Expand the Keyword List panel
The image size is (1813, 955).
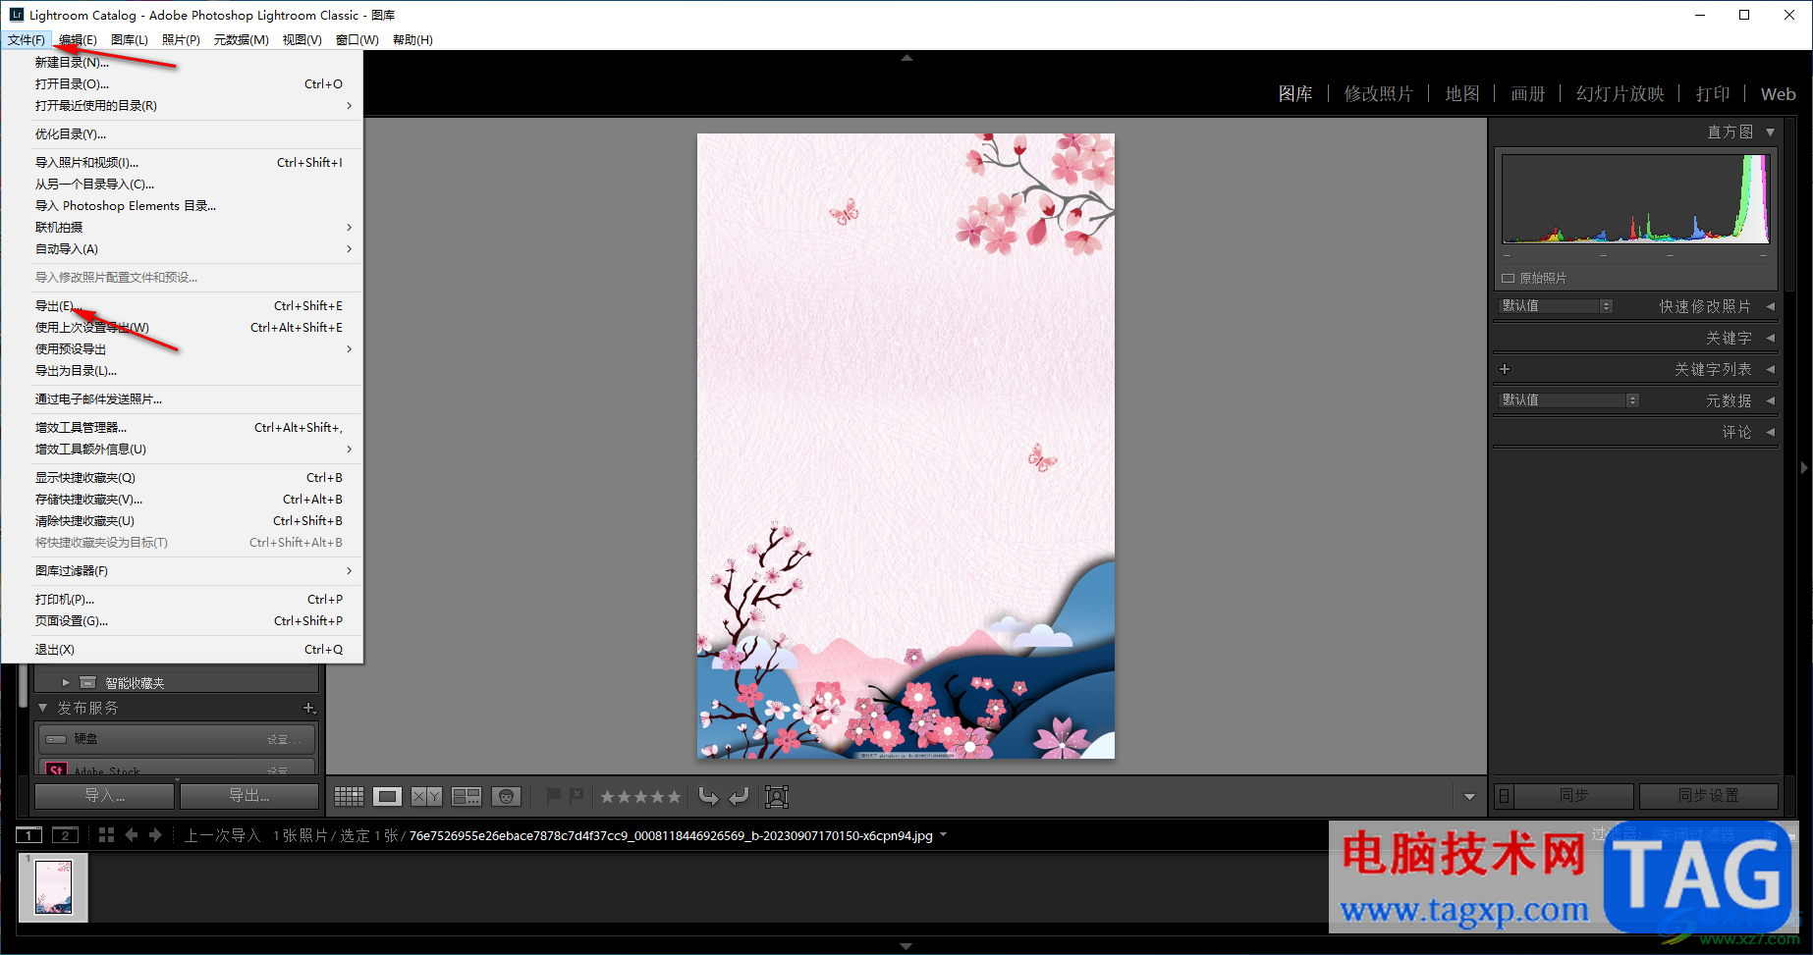(1770, 369)
